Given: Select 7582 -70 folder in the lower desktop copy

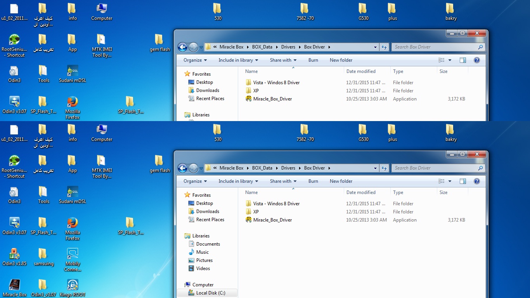Looking at the screenshot, I should tap(305, 133).
